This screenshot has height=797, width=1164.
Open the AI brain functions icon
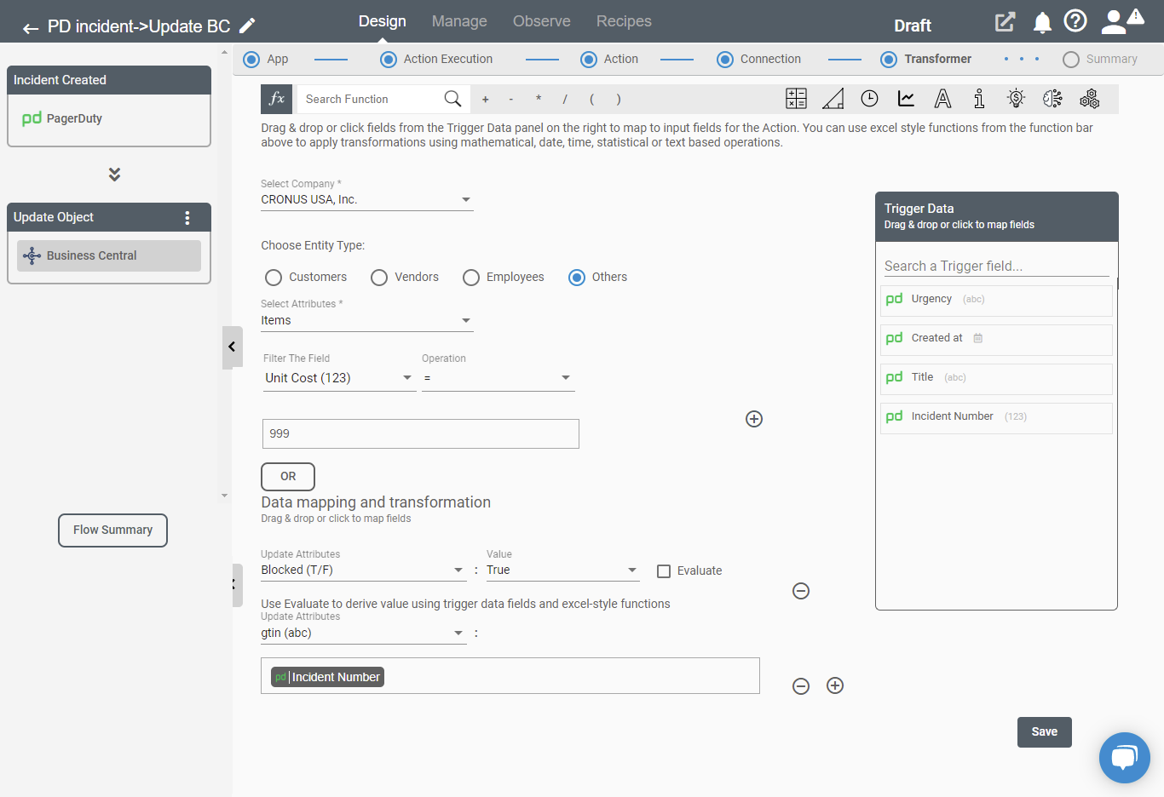pos(1052,99)
